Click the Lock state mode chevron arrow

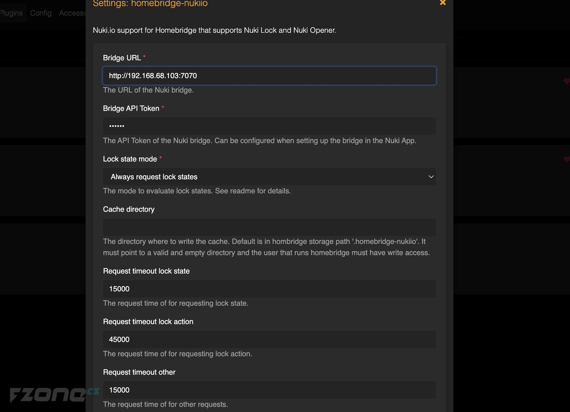pos(431,177)
